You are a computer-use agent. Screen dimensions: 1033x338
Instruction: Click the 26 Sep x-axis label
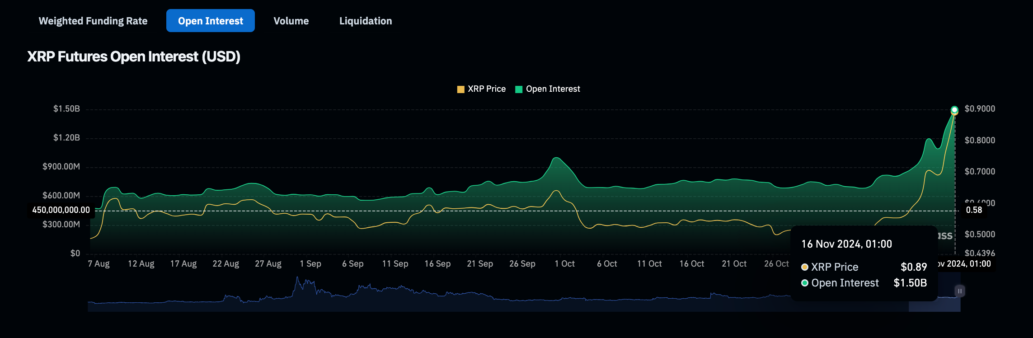click(x=522, y=264)
